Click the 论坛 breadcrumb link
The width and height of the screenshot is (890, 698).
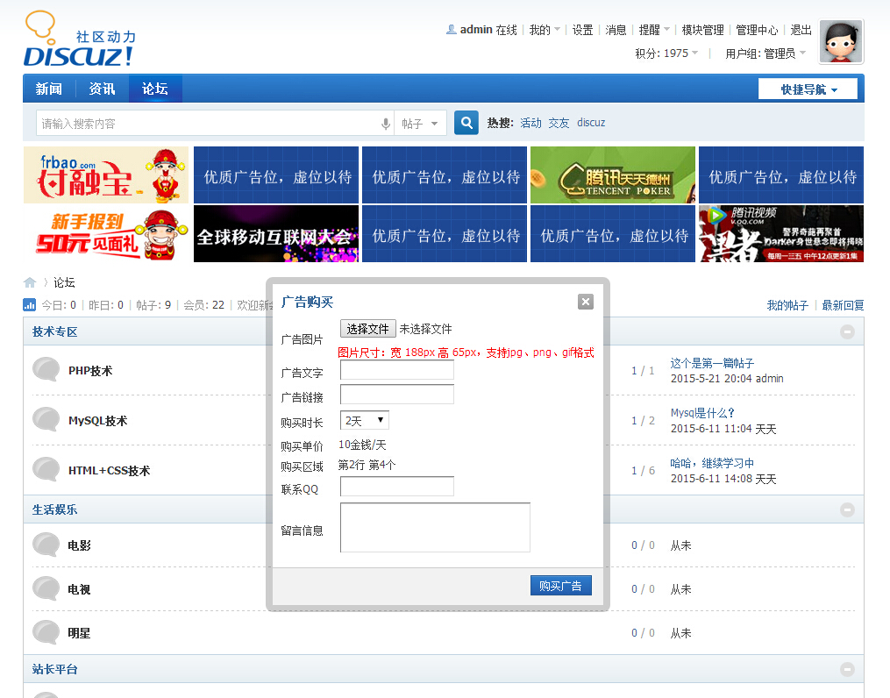64,282
